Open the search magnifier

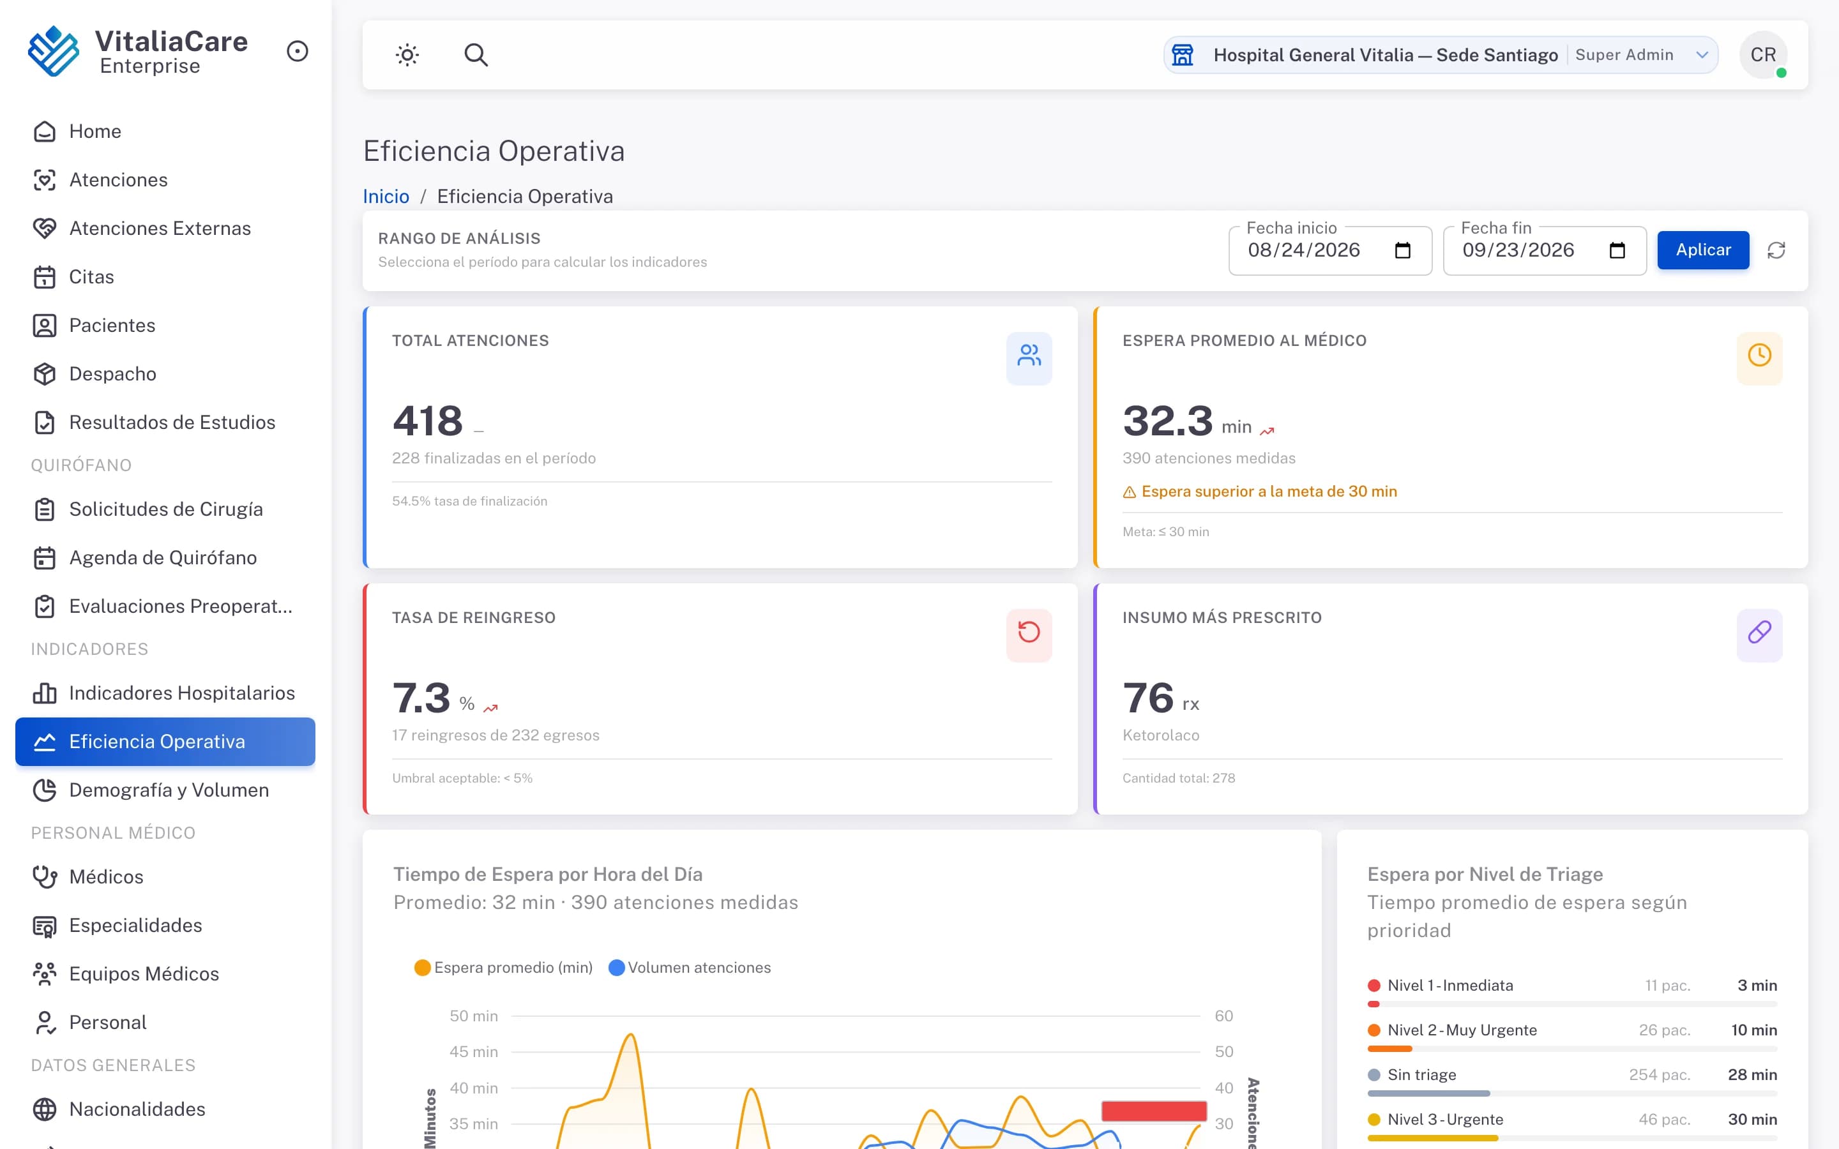476,55
